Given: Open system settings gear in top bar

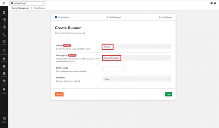Looking at the screenshot, I should [212, 3].
